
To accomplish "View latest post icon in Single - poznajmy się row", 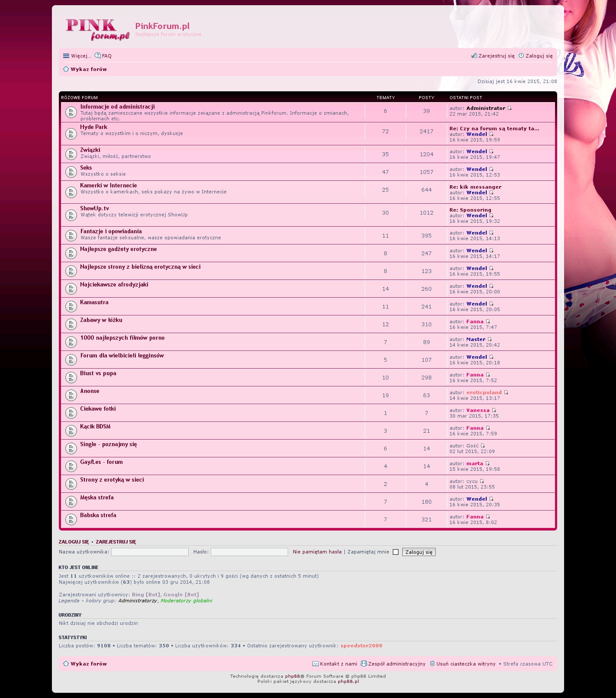I will (x=483, y=446).
